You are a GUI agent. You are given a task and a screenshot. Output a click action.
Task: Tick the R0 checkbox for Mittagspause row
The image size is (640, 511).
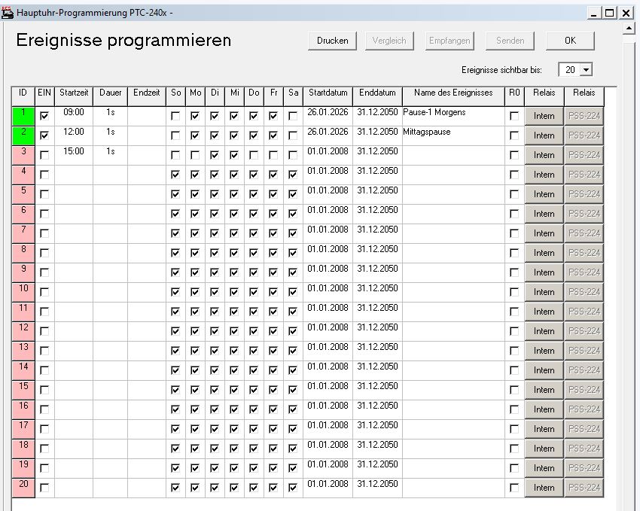click(x=514, y=136)
